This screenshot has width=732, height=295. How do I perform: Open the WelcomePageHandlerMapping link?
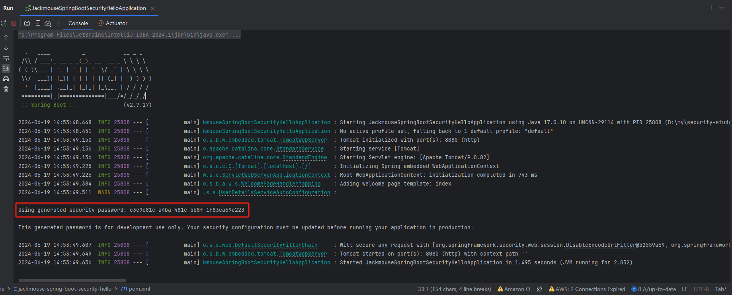tap(281, 184)
